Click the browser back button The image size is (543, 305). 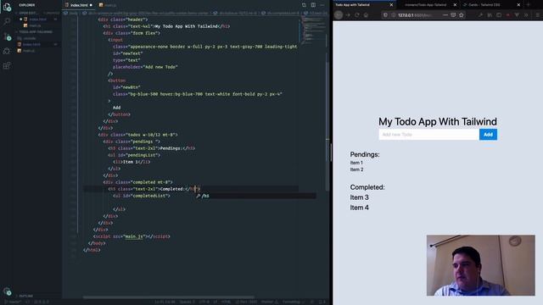coord(339,15)
